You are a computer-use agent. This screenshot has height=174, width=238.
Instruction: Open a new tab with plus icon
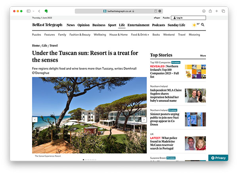(217, 11)
